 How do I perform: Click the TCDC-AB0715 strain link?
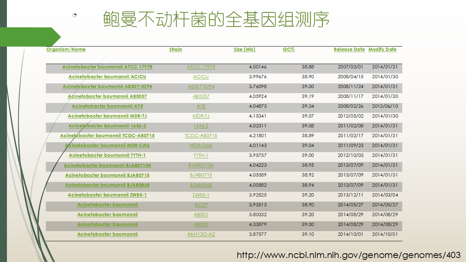pos(201,136)
